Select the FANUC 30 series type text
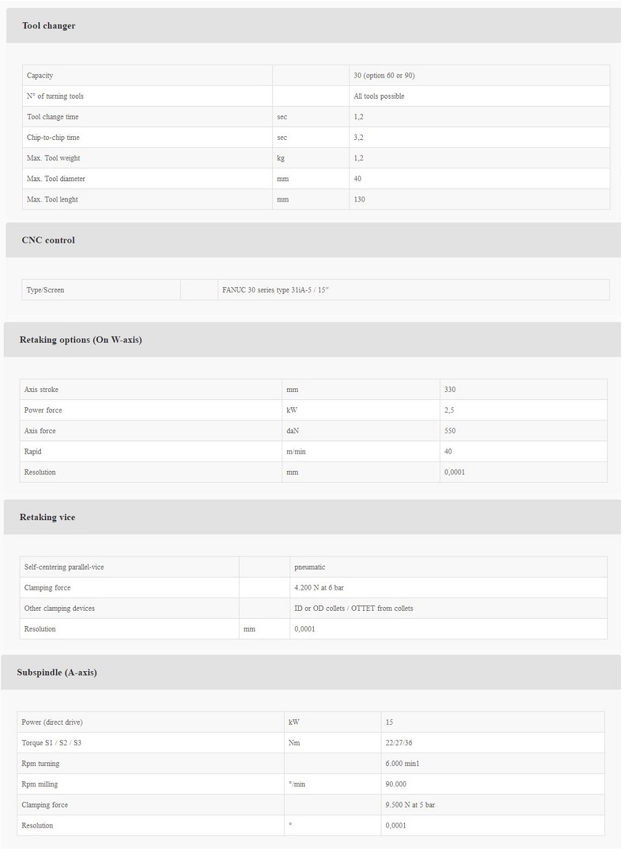Viewport: 631px width, 856px height. tap(275, 290)
